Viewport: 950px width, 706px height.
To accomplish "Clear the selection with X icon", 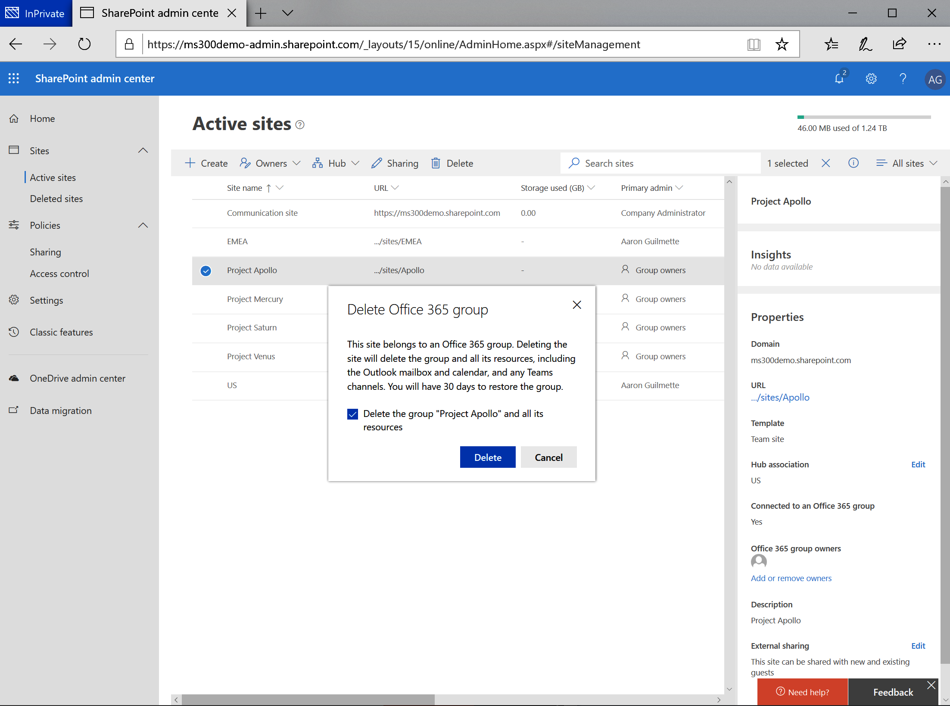I will (825, 163).
